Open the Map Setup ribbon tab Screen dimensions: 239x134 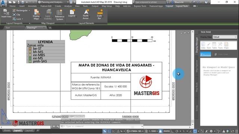(107, 6)
